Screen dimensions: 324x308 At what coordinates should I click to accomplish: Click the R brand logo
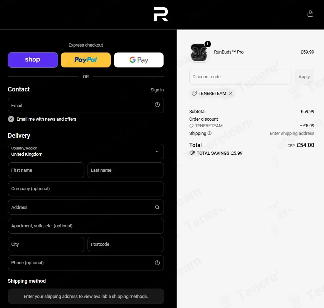pyautogui.click(x=161, y=14)
